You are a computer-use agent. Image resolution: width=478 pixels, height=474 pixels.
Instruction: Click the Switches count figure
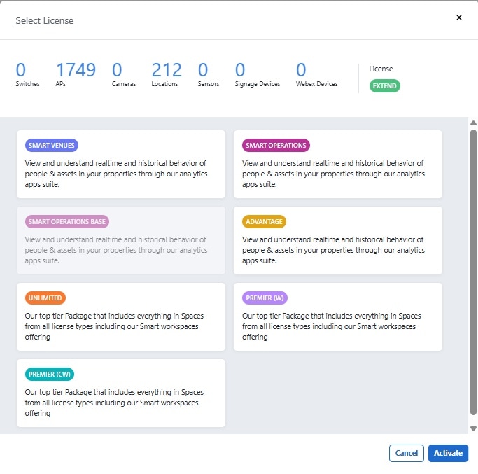(21, 70)
